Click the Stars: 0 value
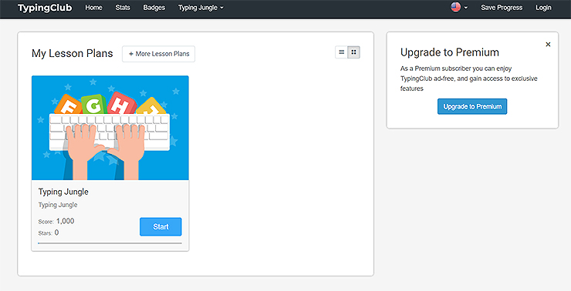Screen dimensions: 571x291 pyautogui.click(x=56, y=232)
